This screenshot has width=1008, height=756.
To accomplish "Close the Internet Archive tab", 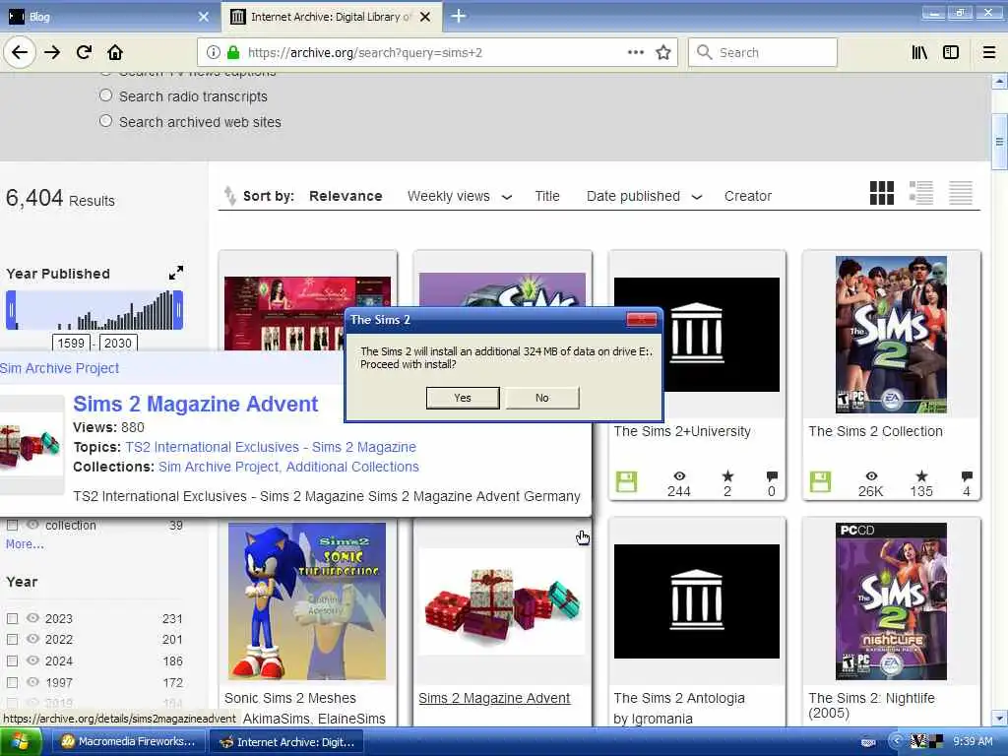I will pyautogui.click(x=425, y=17).
